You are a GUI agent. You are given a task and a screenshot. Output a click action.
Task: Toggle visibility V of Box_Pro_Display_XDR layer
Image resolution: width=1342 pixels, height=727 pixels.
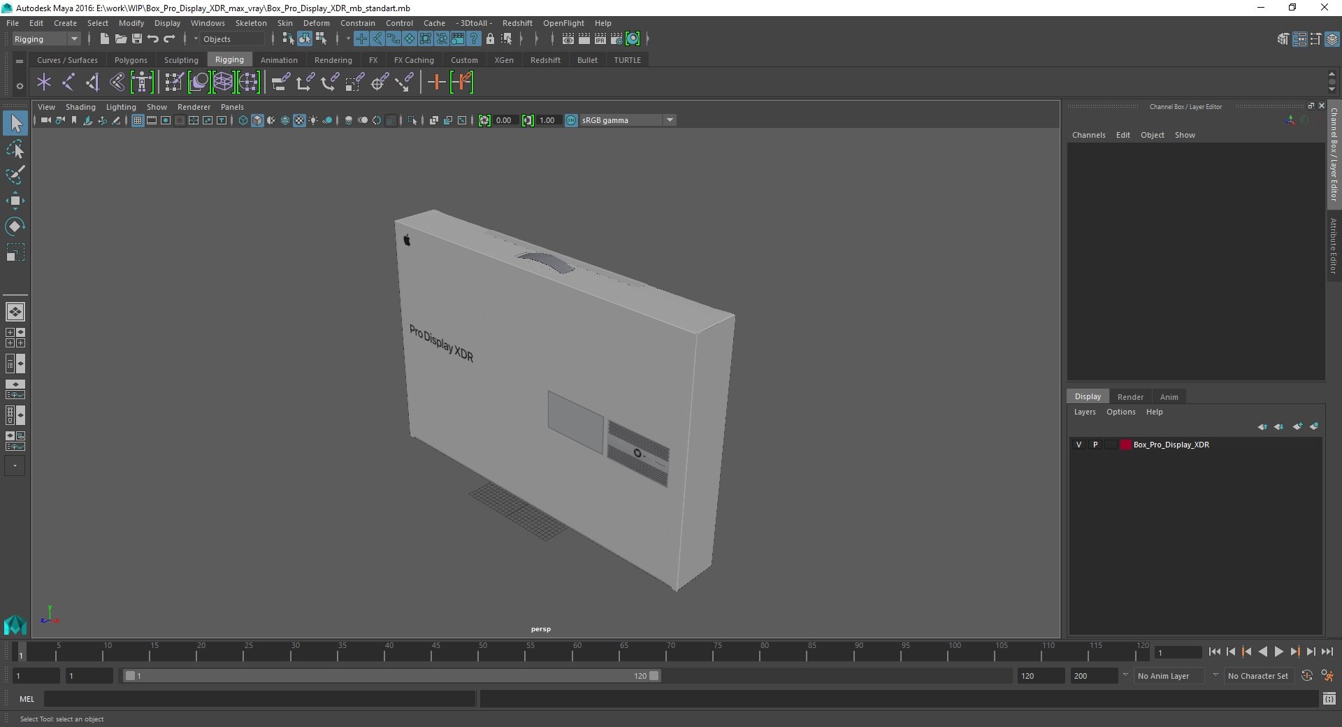[x=1078, y=445]
